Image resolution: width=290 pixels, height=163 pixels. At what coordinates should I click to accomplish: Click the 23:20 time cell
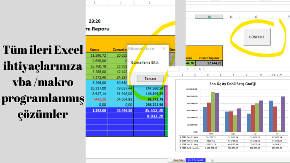94,21
